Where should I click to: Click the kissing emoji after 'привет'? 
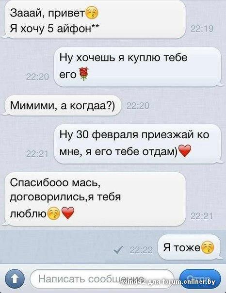click(92, 13)
